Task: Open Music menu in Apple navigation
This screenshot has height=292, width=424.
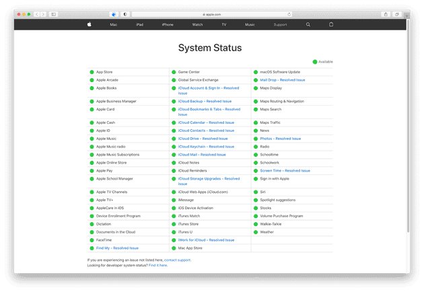Action: tap(250, 25)
